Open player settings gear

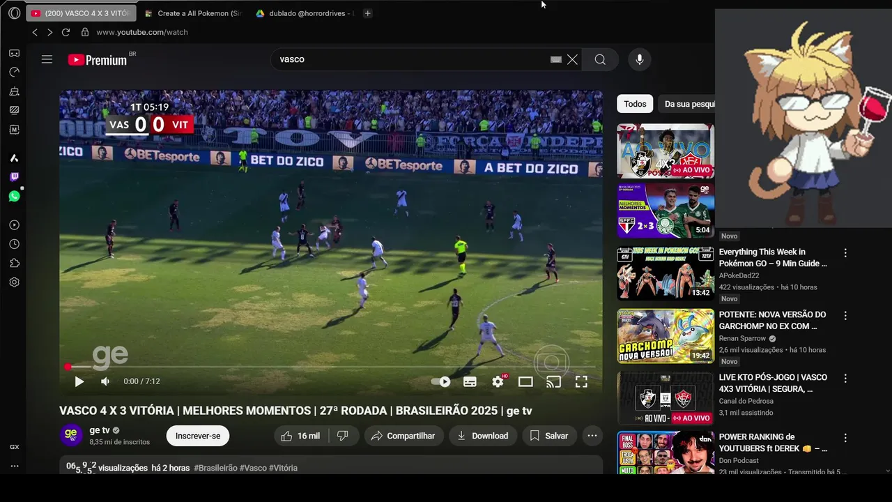pos(498,381)
